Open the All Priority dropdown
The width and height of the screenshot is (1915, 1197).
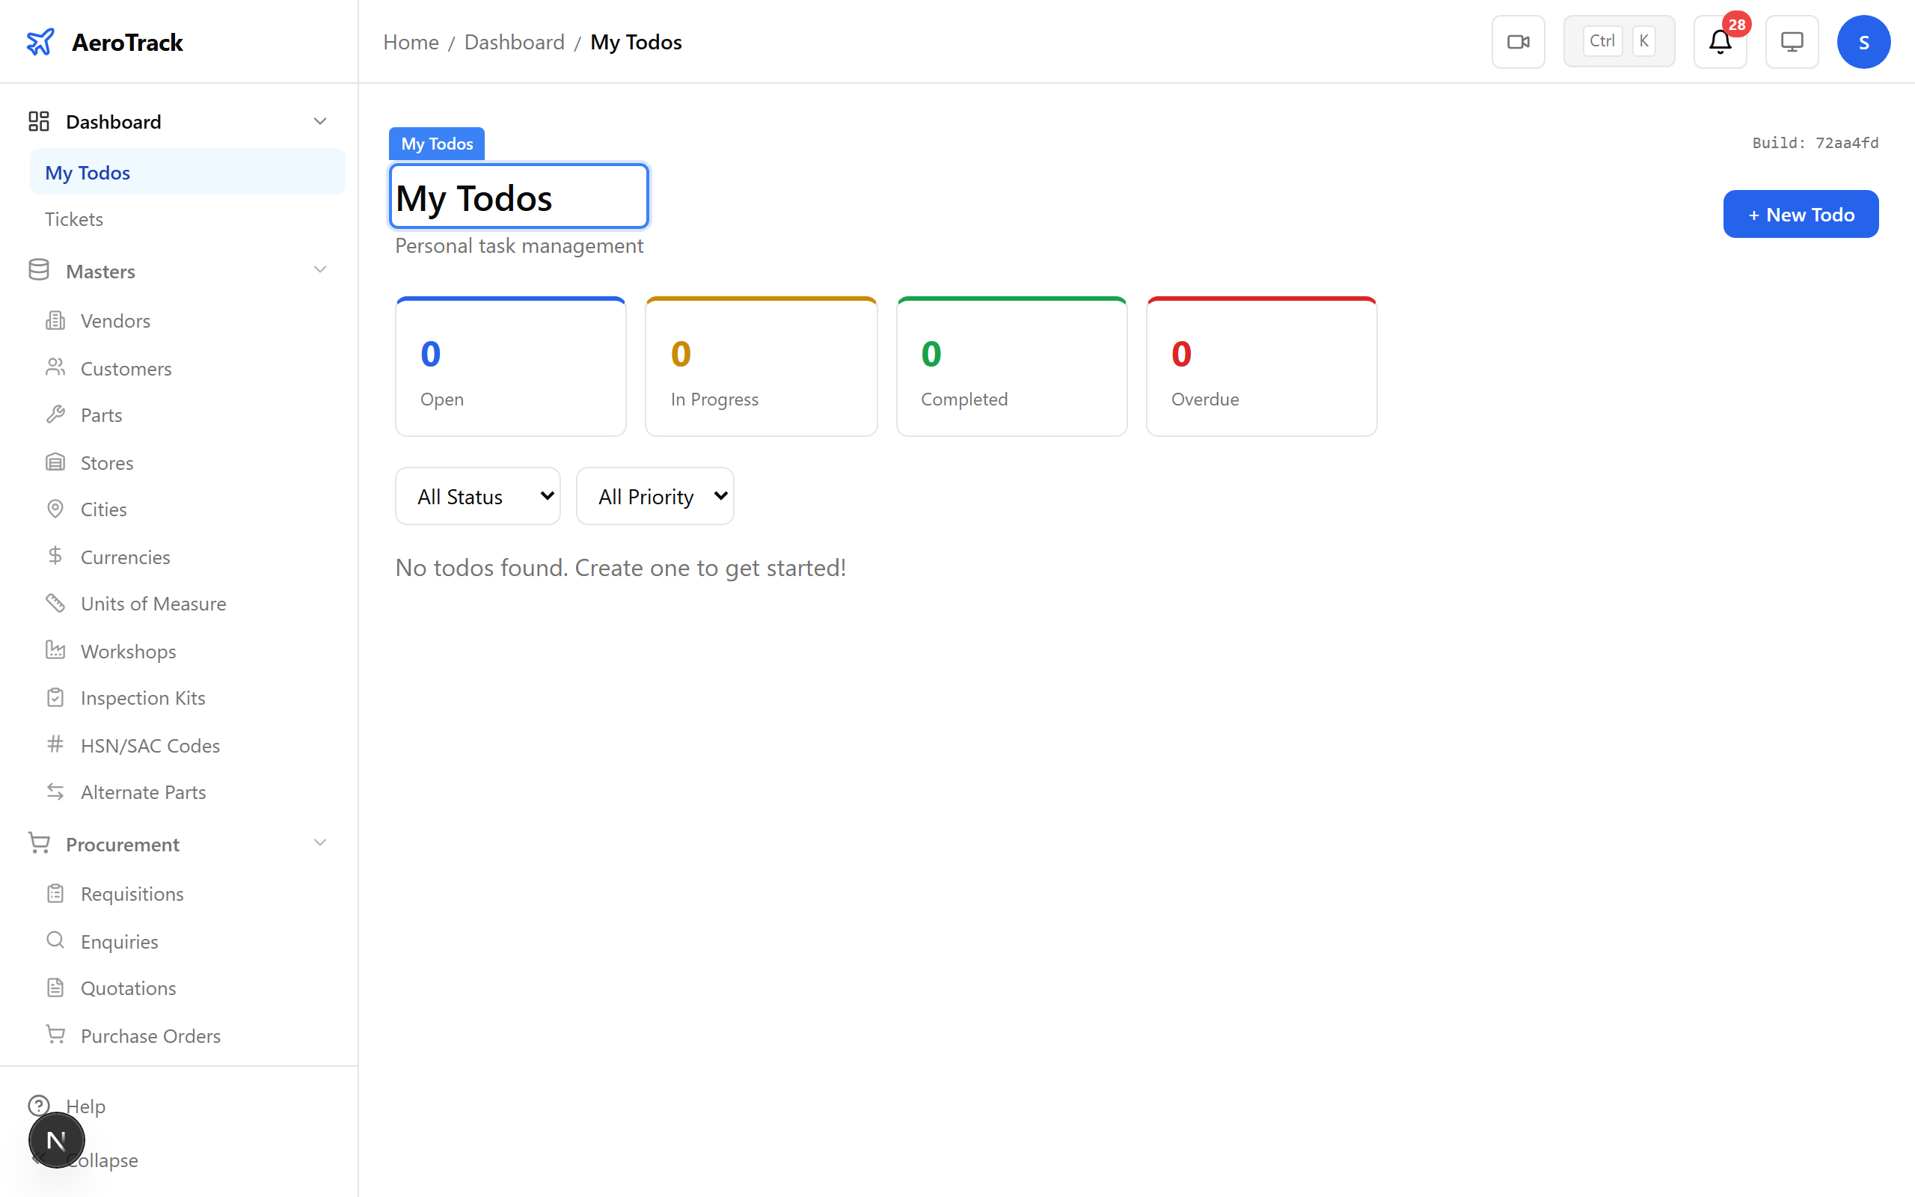click(655, 495)
